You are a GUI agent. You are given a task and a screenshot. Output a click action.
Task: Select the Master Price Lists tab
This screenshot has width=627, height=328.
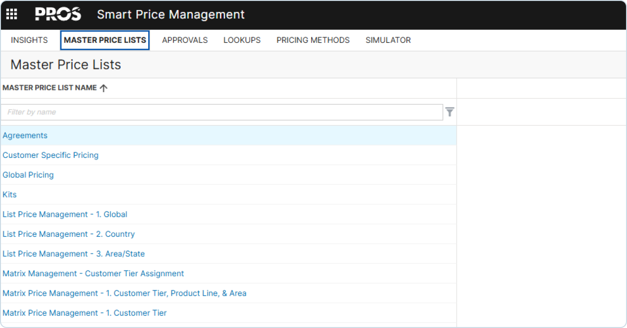click(105, 40)
